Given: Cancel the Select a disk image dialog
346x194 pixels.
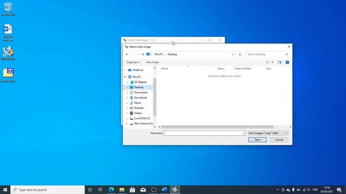Looking at the screenshot, I should tap(279, 140).
